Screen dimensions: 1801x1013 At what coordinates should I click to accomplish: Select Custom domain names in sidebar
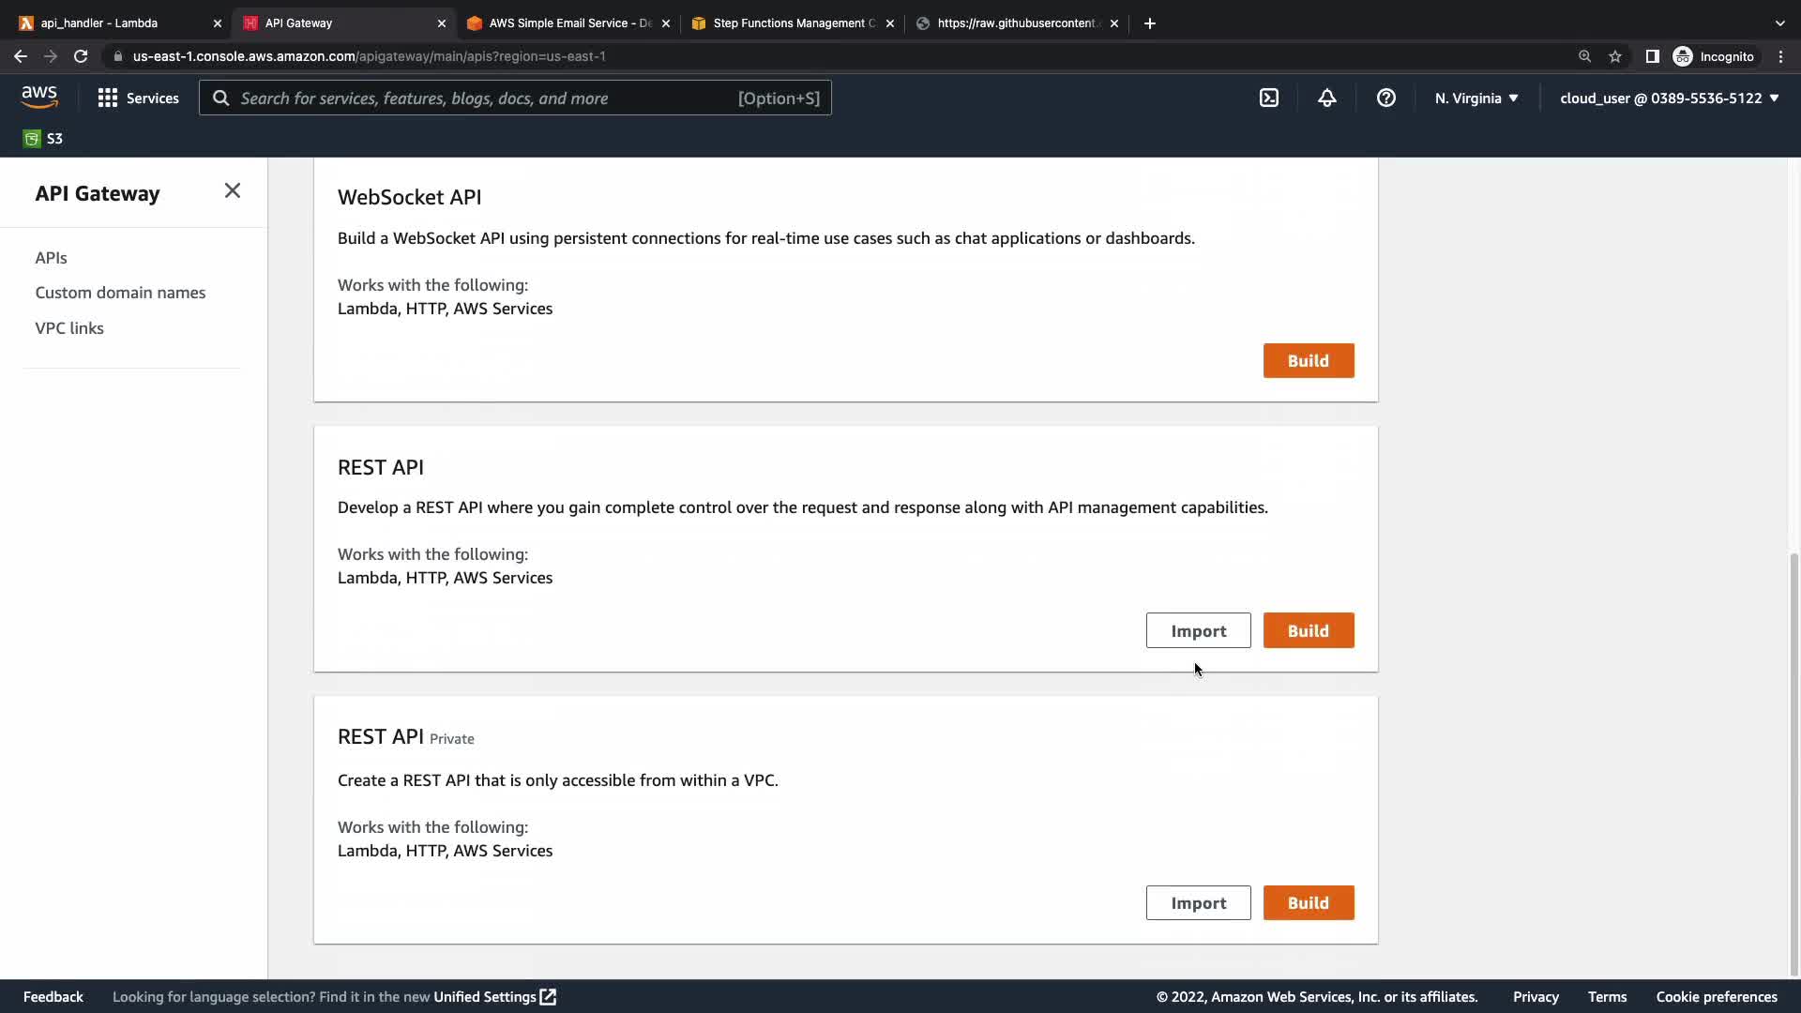point(120,293)
